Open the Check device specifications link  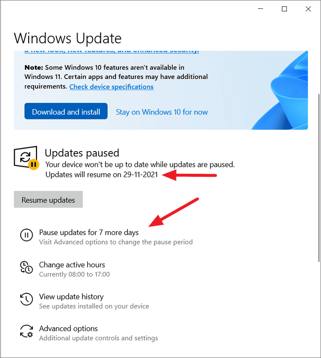coord(112,87)
